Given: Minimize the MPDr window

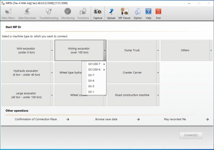Looking at the screenshot, I should 189,3.
